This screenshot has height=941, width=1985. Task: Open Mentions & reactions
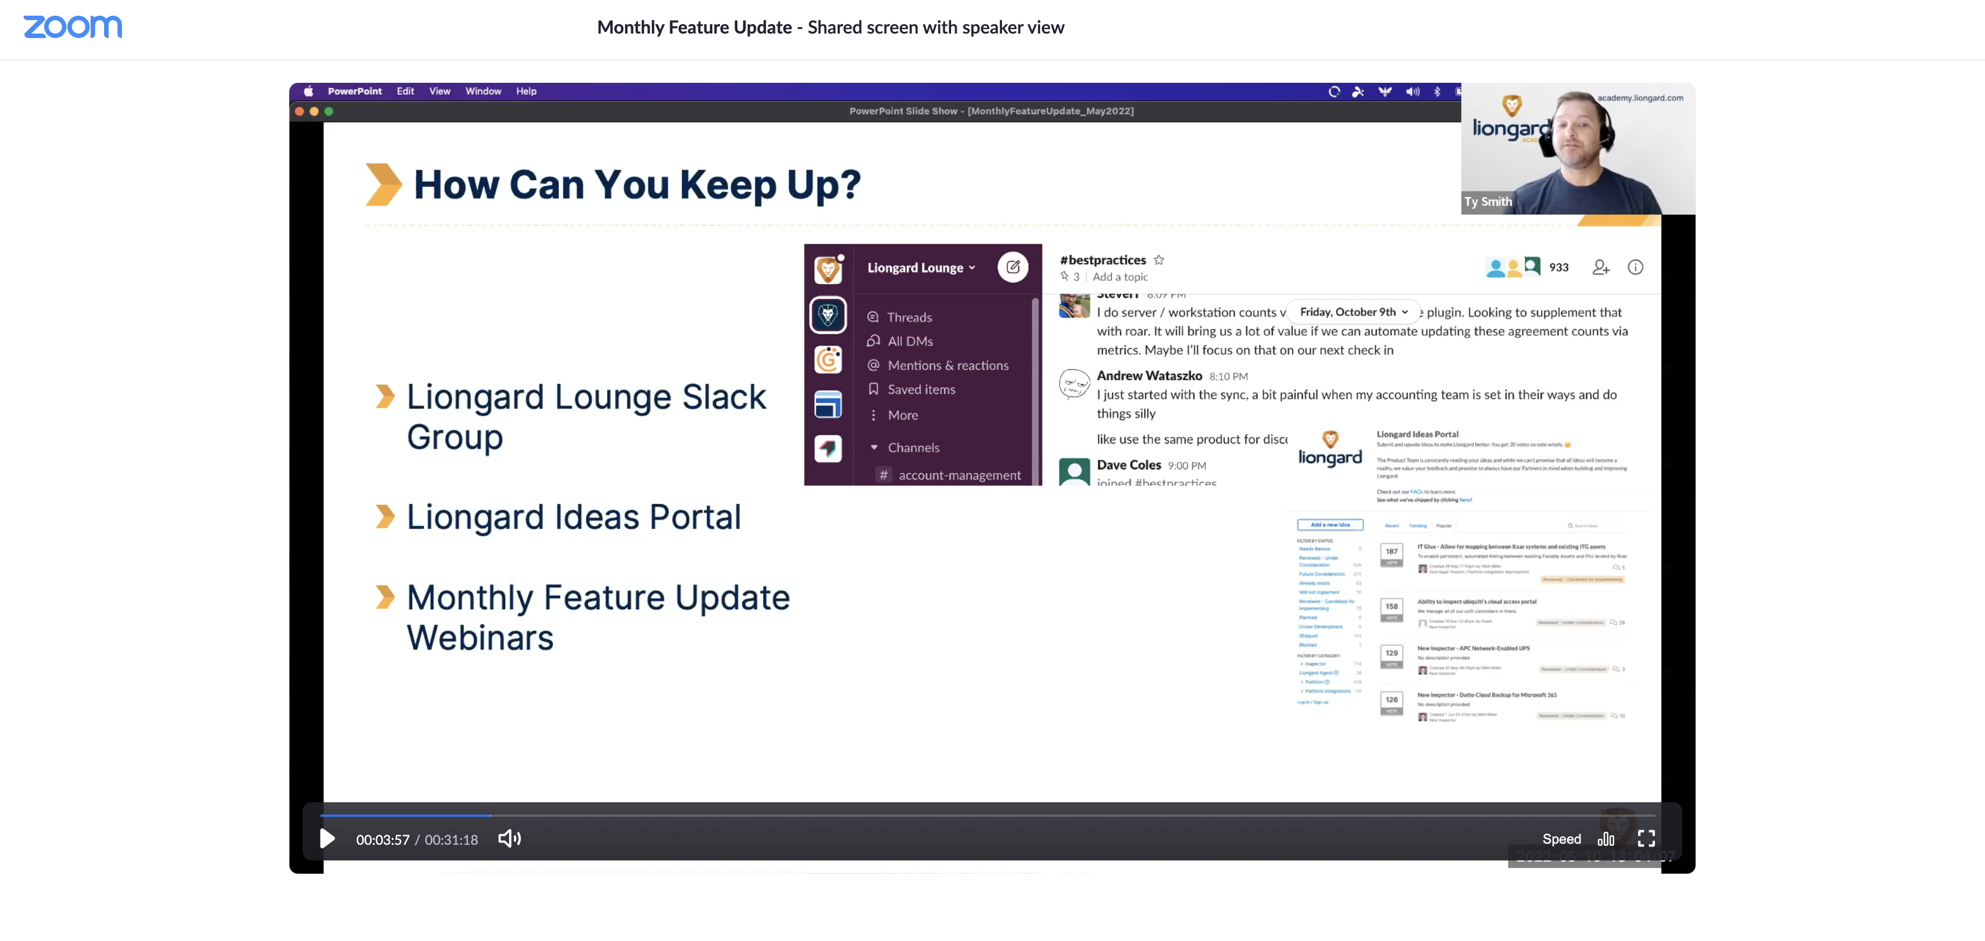point(938,365)
